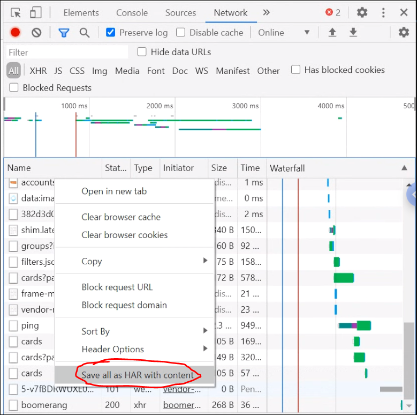Select the Network tab
Image resolution: width=417 pixels, height=415 pixels.
point(231,12)
